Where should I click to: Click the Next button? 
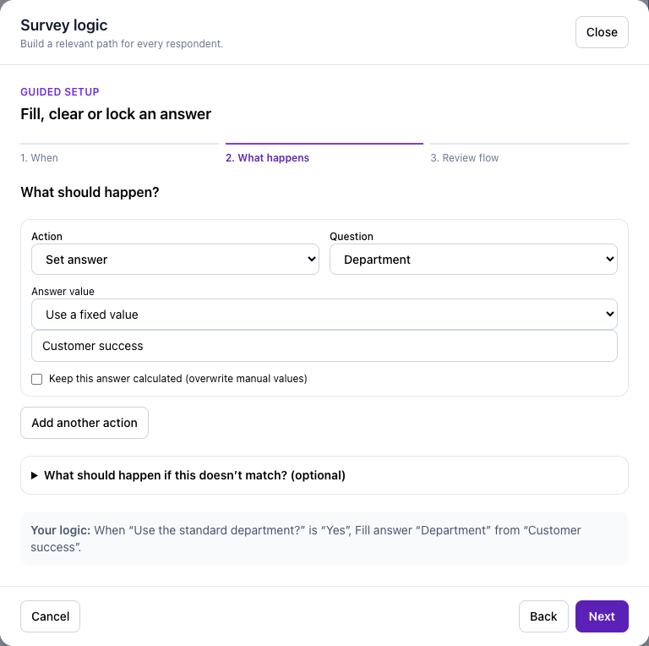coord(602,616)
